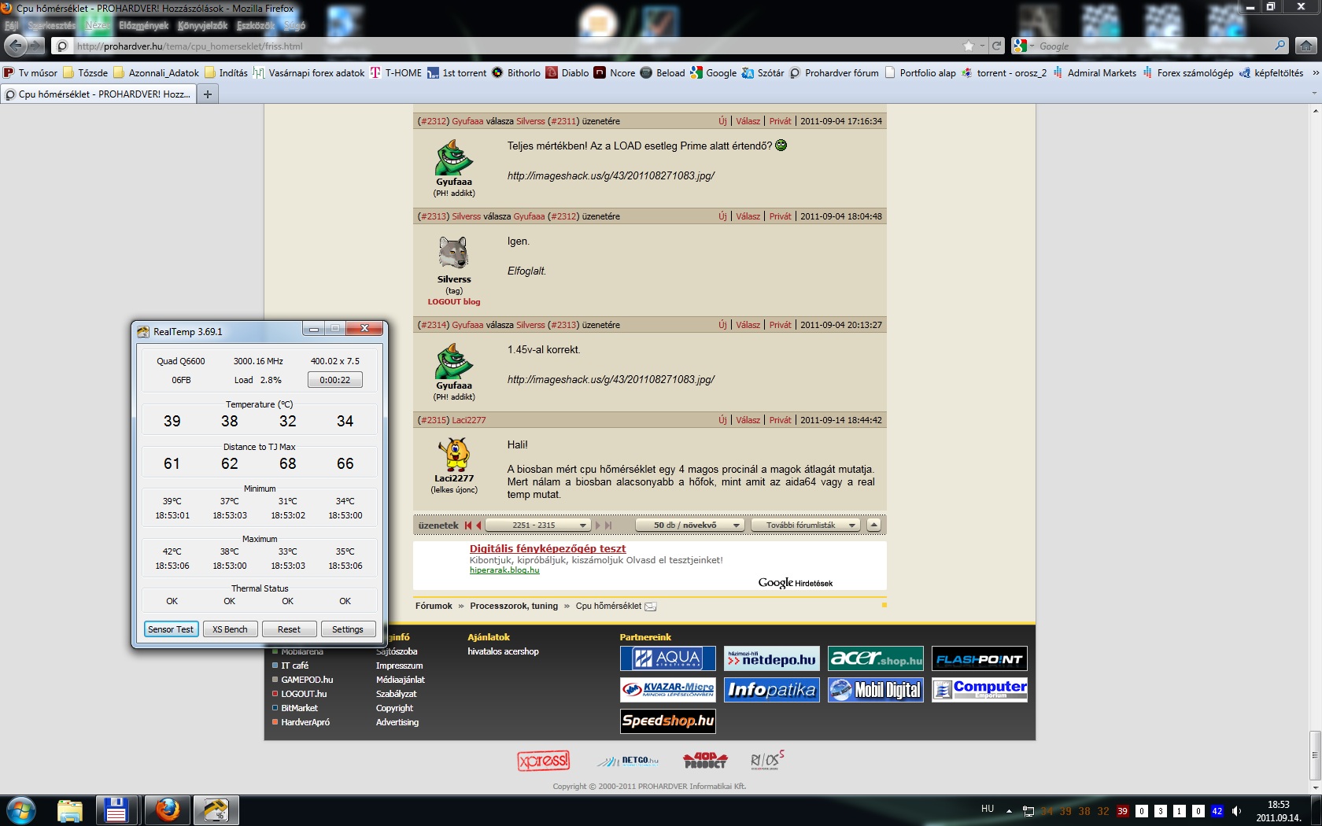Open the Könyvjelzők menu

202,26
